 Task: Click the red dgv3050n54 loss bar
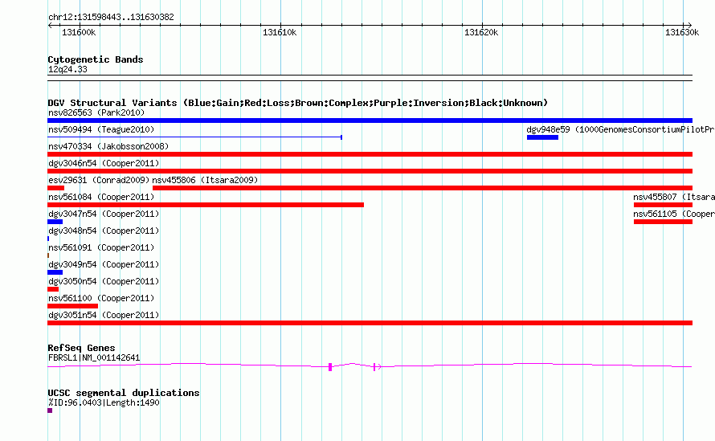pos(53,290)
